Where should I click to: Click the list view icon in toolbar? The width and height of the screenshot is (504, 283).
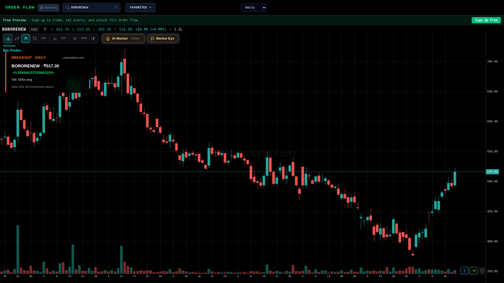click(34, 38)
